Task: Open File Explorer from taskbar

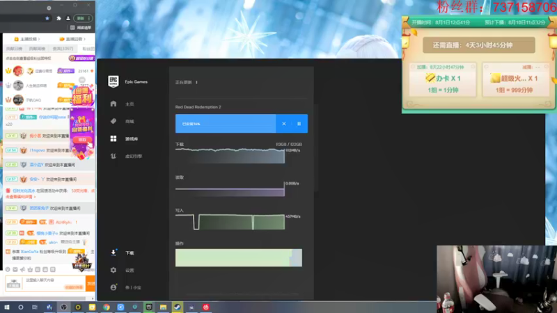Action: tap(163, 307)
